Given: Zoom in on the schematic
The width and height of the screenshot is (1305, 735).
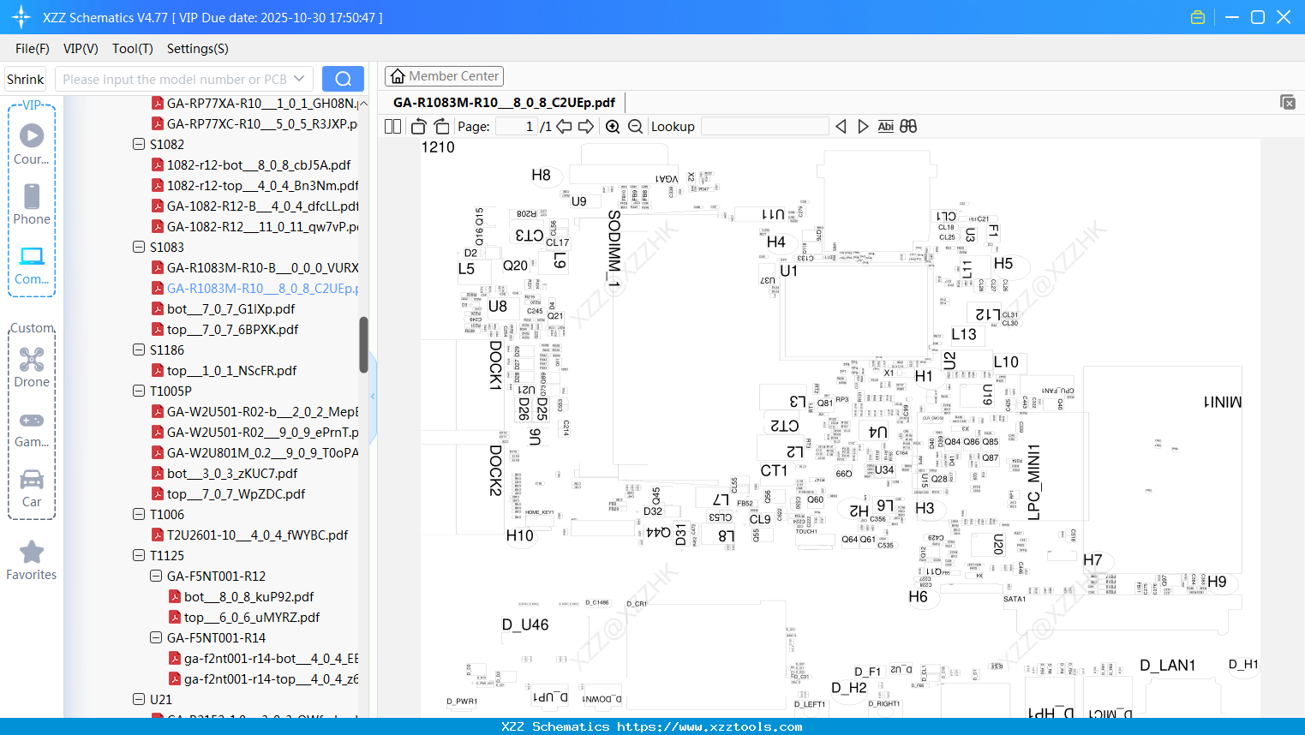Looking at the screenshot, I should [x=613, y=127].
